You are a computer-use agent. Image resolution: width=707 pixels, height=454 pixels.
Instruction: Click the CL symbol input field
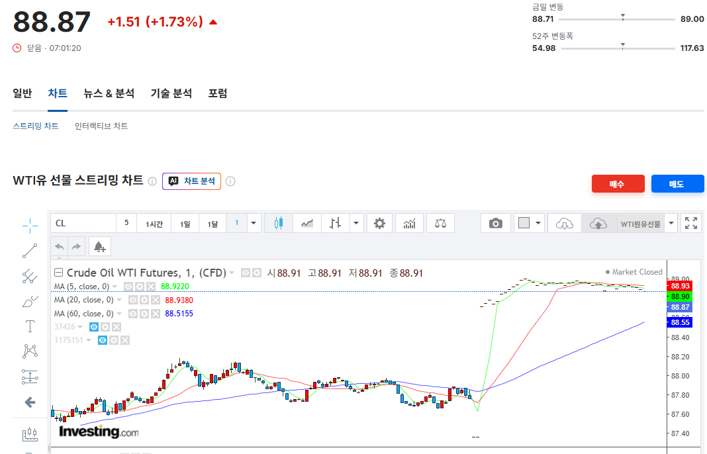tap(83, 223)
